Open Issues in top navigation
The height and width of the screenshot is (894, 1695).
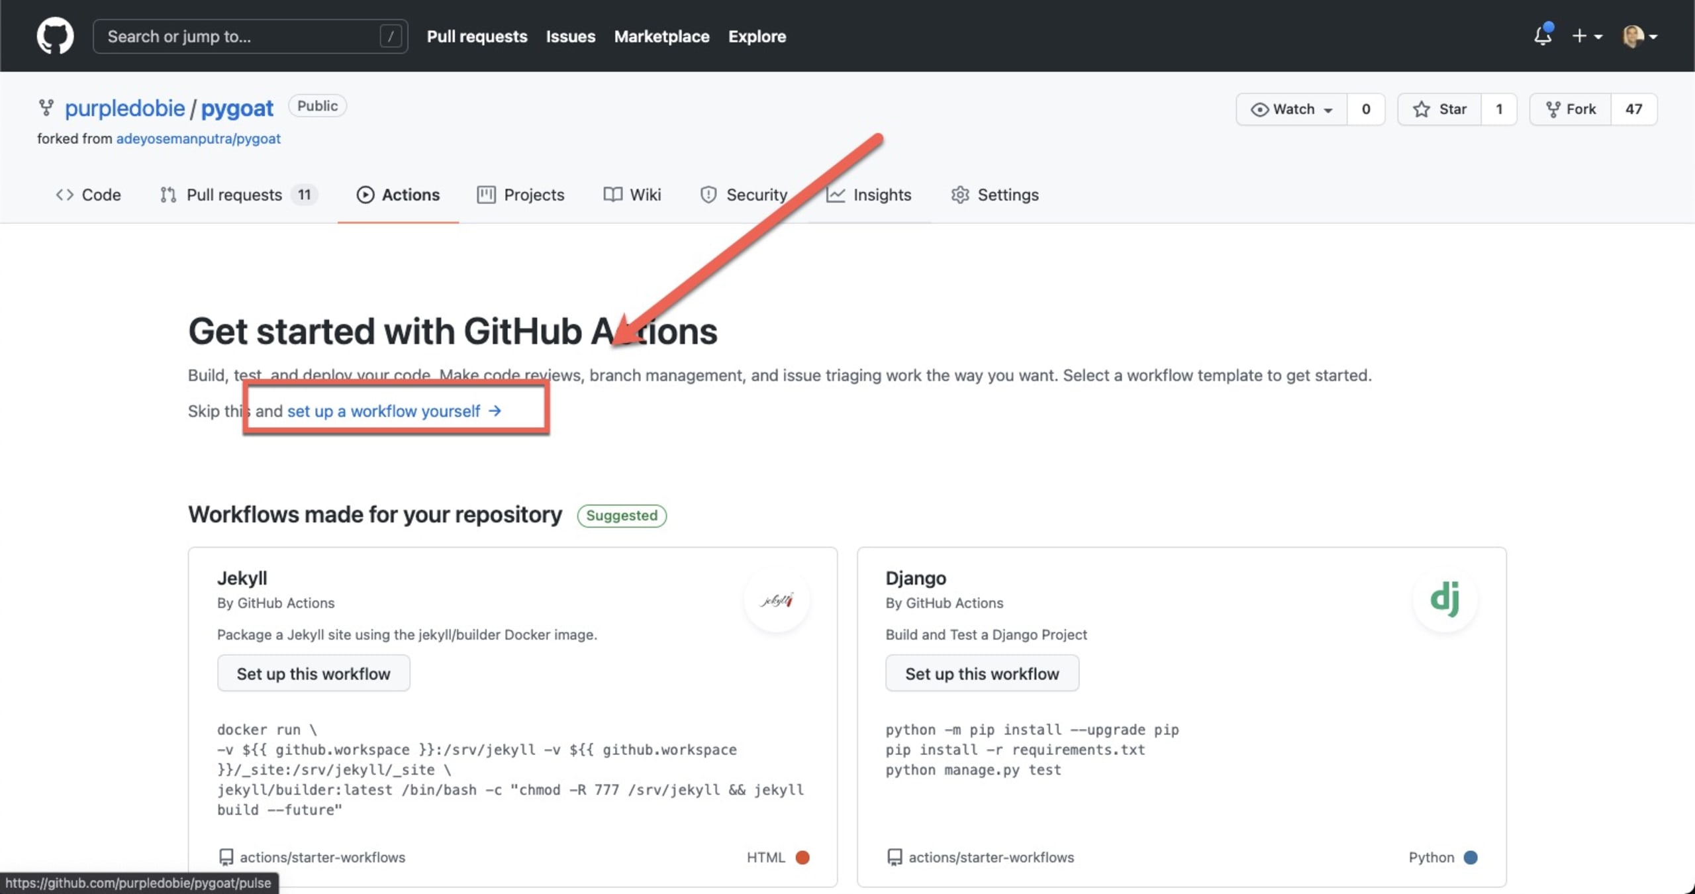coord(570,36)
